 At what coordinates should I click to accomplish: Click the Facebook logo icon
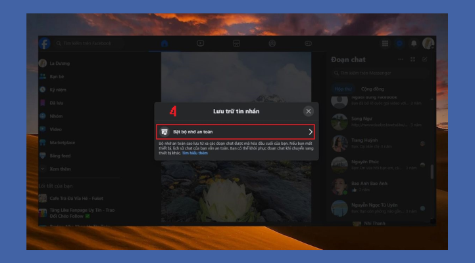click(x=44, y=43)
